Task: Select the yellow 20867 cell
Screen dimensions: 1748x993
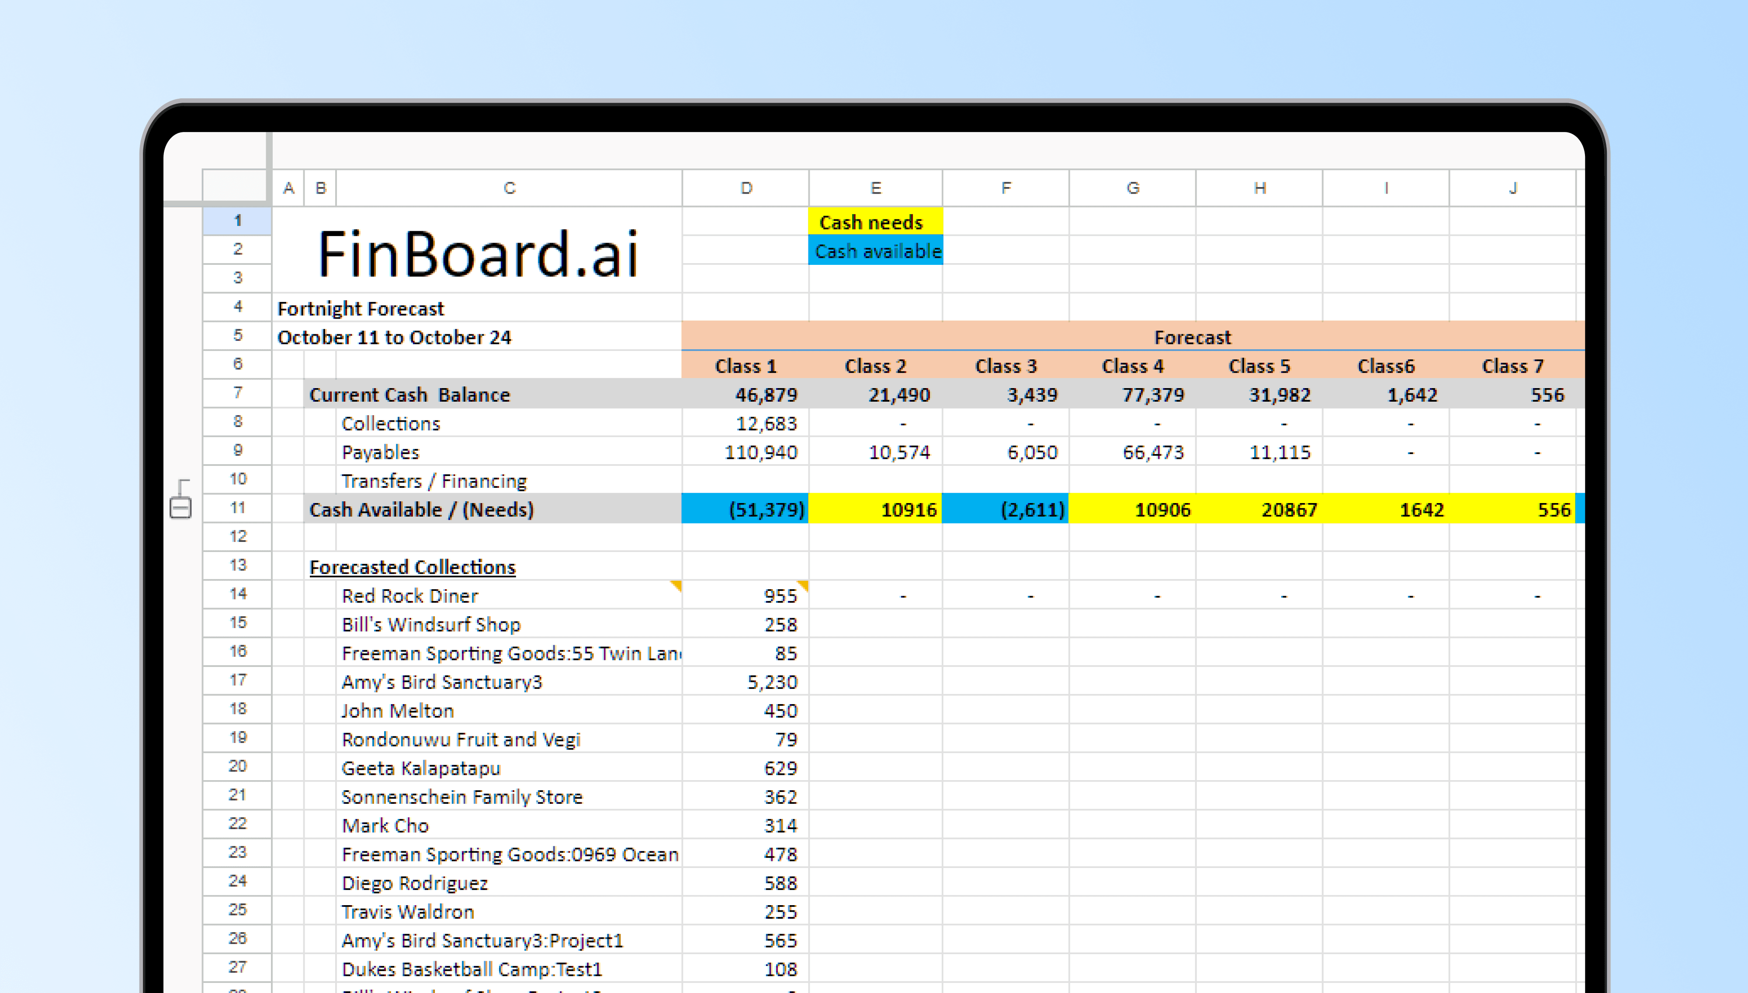Action: click(x=1259, y=509)
